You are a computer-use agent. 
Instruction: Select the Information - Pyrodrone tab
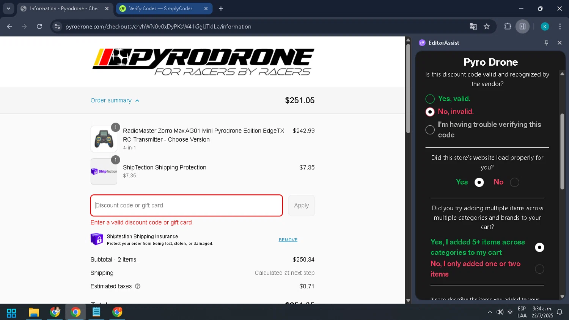65,8
